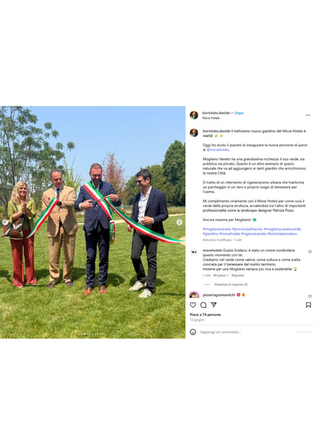Open the three-dot more options menu
Viewport: 315px width, 445px height.
pos(308,115)
